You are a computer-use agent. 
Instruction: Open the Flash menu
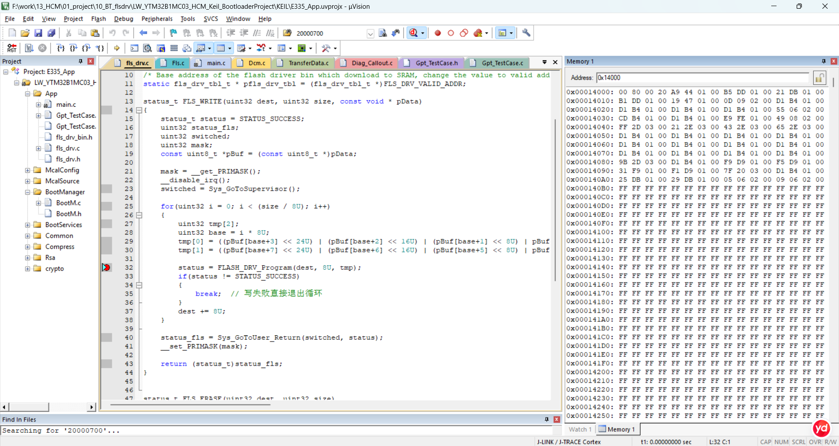[x=98, y=19]
